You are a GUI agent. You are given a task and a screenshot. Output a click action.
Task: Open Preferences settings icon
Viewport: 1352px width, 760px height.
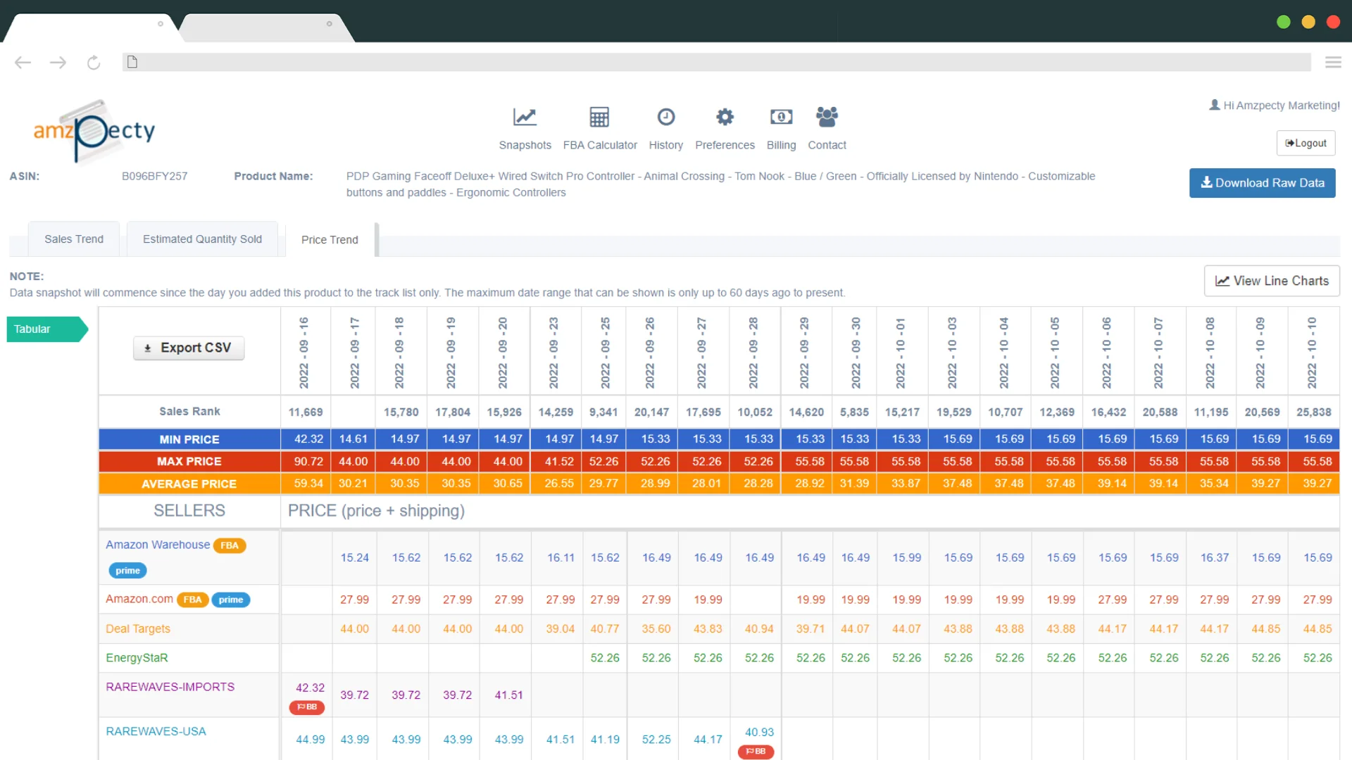[x=725, y=117]
